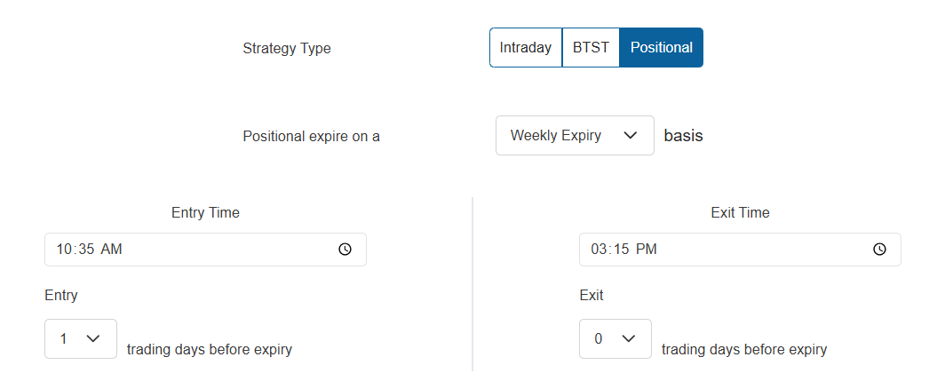Open time picker via Exit Time clock icon
Image resolution: width=937 pixels, height=381 pixels.
879,250
